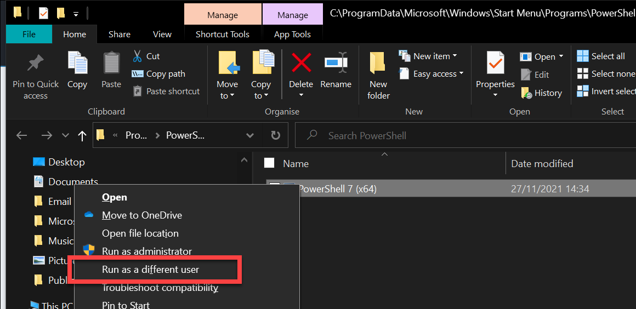Open the App Tools tab

click(292, 35)
